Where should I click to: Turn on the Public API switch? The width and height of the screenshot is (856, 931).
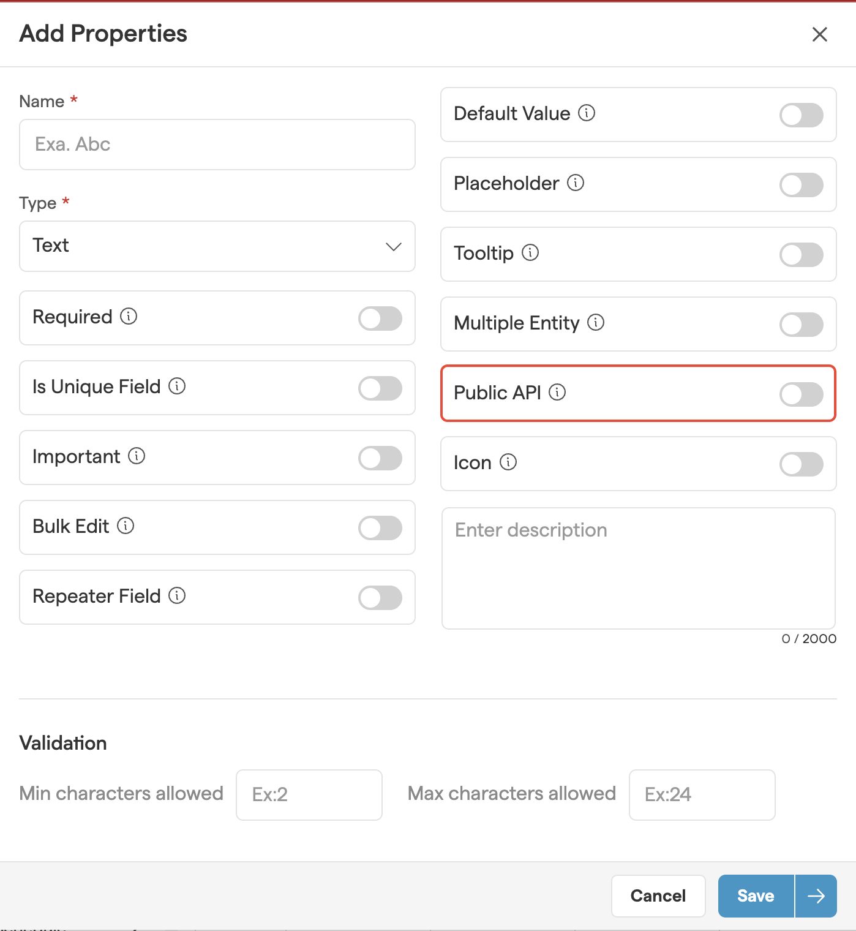point(801,394)
